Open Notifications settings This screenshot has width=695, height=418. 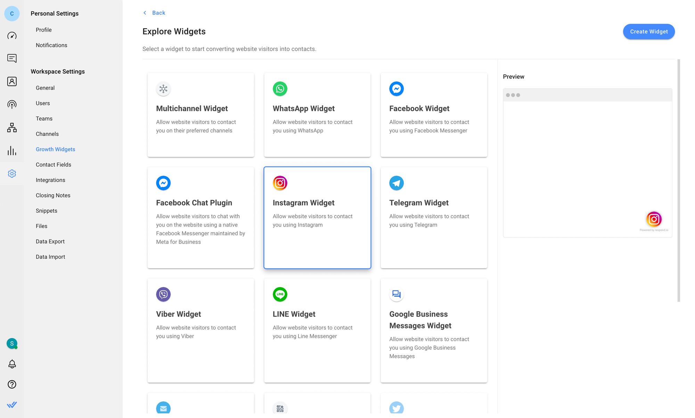tap(51, 45)
